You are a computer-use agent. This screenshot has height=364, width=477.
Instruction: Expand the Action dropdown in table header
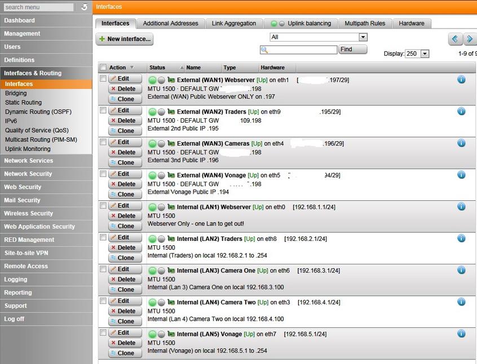click(x=132, y=68)
